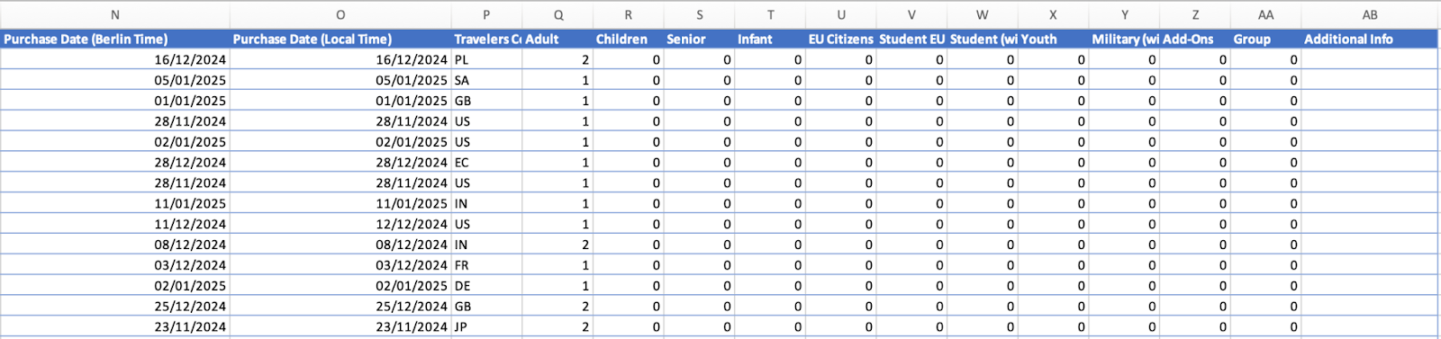Select column O header
The height and width of the screenshot is (339, 1441).
click(x=340, y=15)
